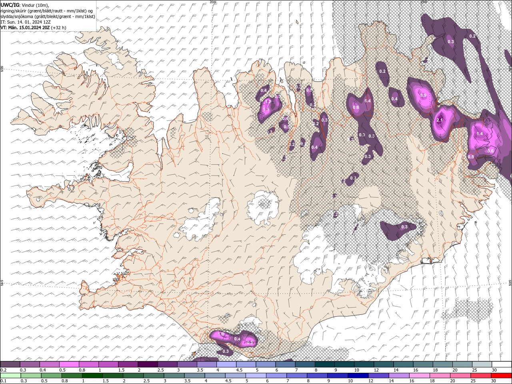Pick the top-row legend swatch starting at 25
The image size is (512, 384).
coord(482,364)
